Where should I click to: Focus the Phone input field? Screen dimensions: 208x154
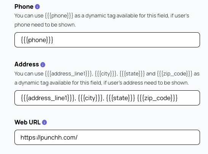click(107, 40)
